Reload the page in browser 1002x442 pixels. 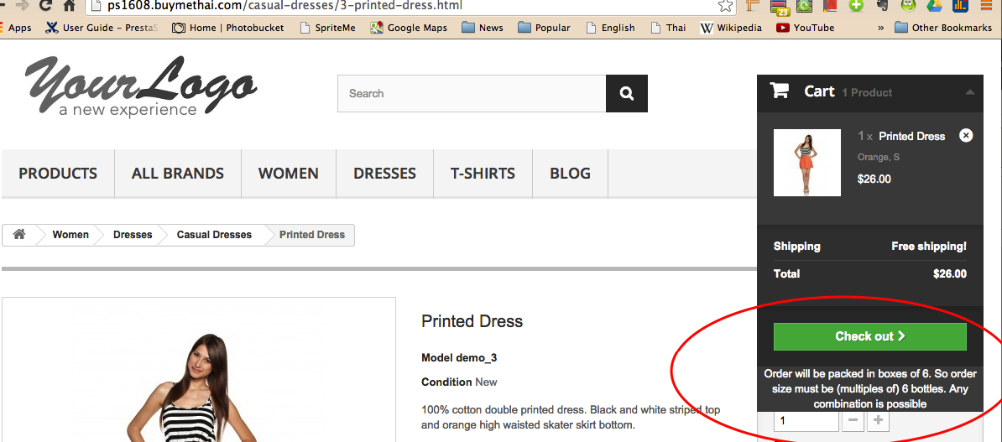[45, 6]
